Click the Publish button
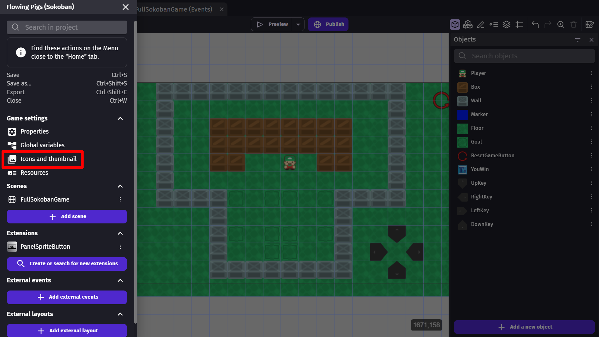The image size is (599, 337). click(329, 24)
